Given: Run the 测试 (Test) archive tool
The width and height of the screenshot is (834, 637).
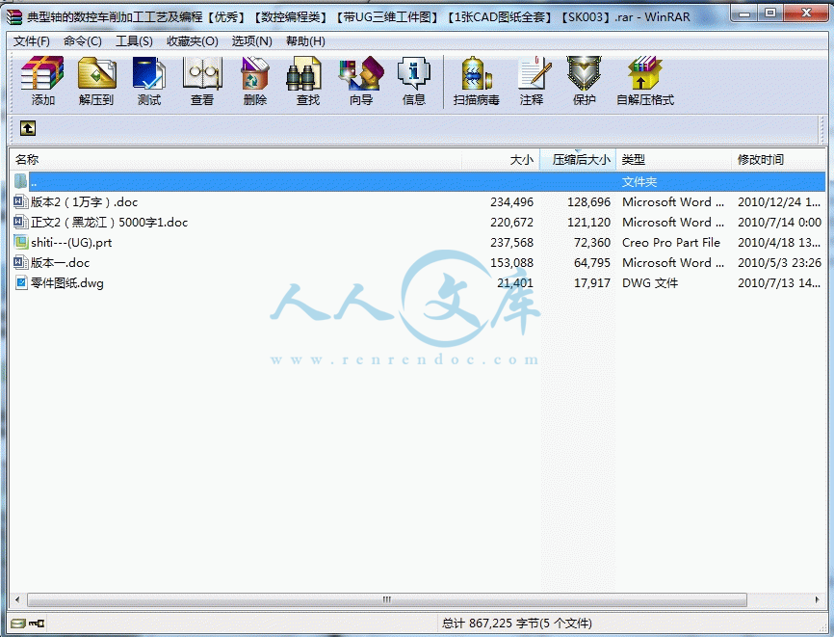Looking at the screenshot, I should [x=149, y=80].
